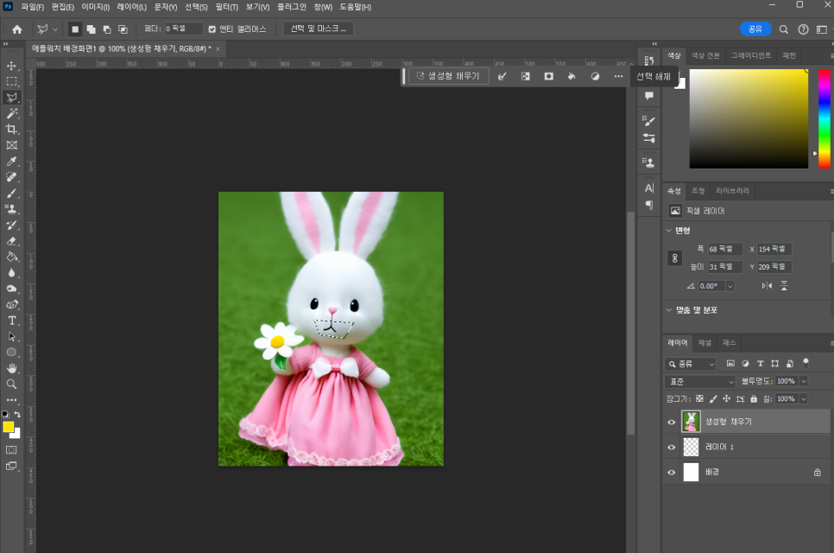Image resolution: width=834 pixels, height=553 pixels.
Task: Click the 폭 width input field
Action: [724, 249]
